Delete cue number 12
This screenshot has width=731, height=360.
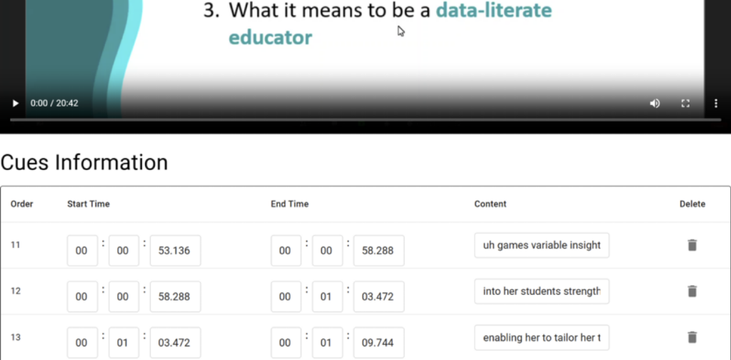pos(692,291)
